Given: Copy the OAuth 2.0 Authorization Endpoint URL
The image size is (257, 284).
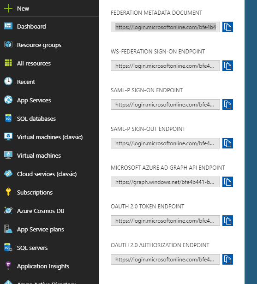Looking at the screenshot, I should [x=227, y=260].
